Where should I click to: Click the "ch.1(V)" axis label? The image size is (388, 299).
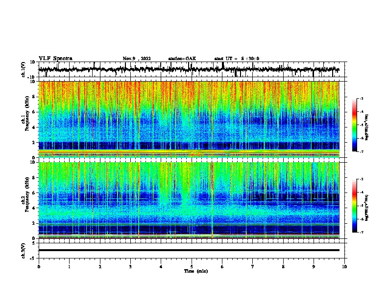24,69
